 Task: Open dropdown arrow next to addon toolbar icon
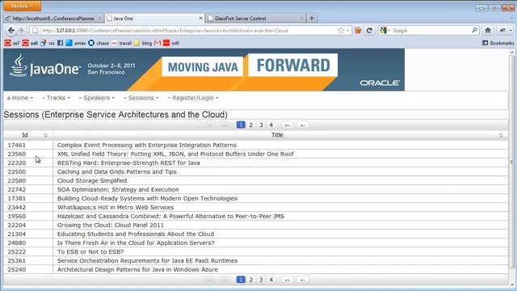tap(511, 31)
